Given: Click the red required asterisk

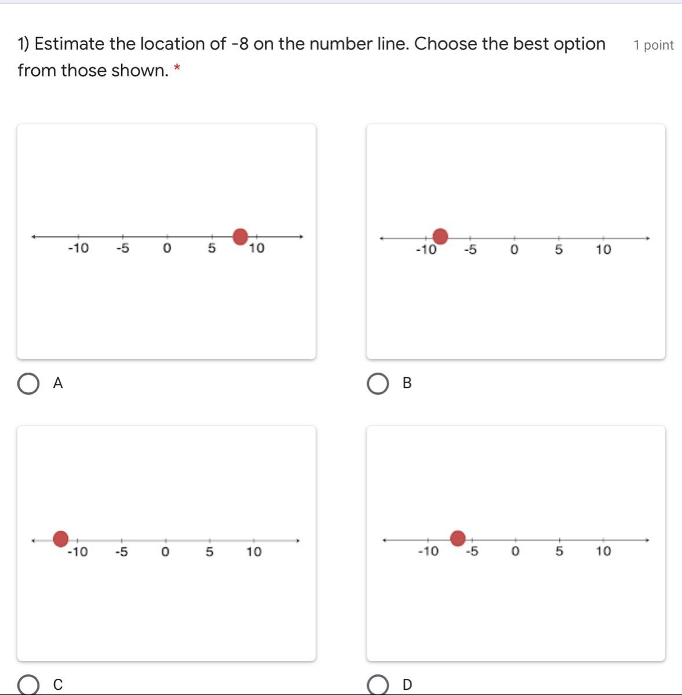Looking at the screenshot, I should [x=178, y=69].
